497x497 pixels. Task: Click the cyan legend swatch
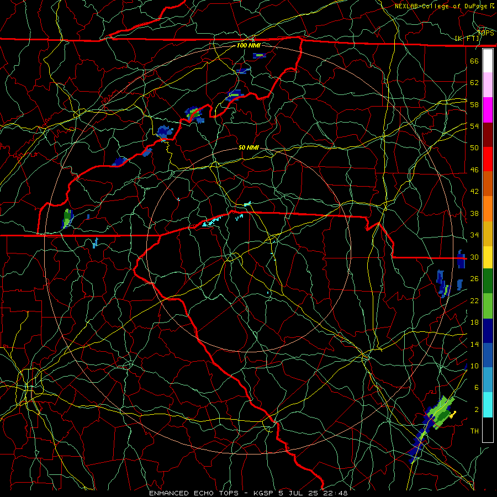(488, 405)
